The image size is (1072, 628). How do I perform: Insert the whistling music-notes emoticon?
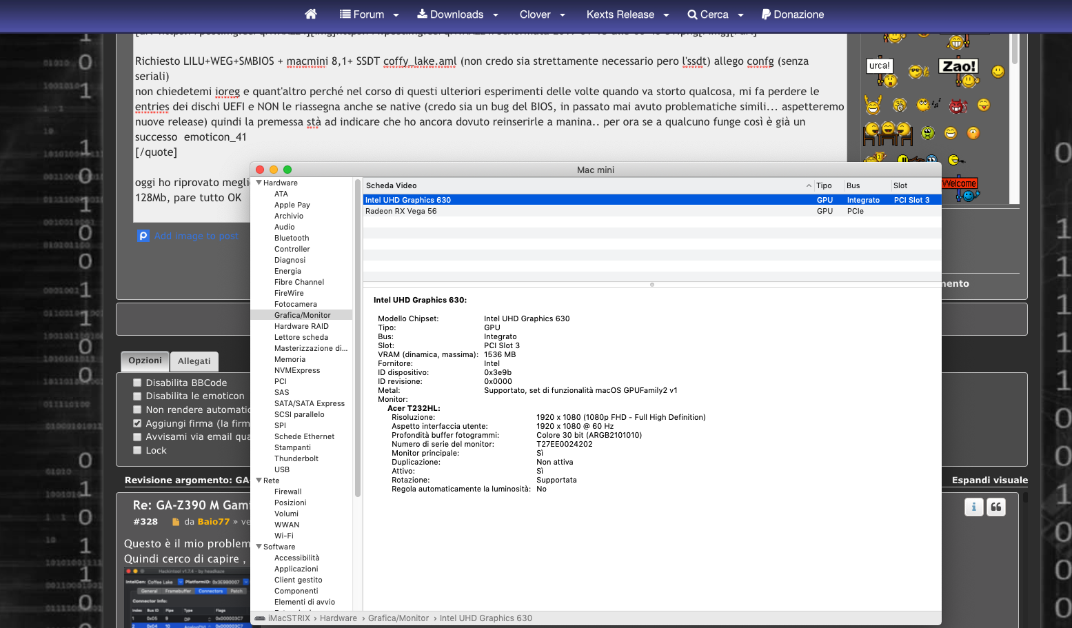pos(928,105)
